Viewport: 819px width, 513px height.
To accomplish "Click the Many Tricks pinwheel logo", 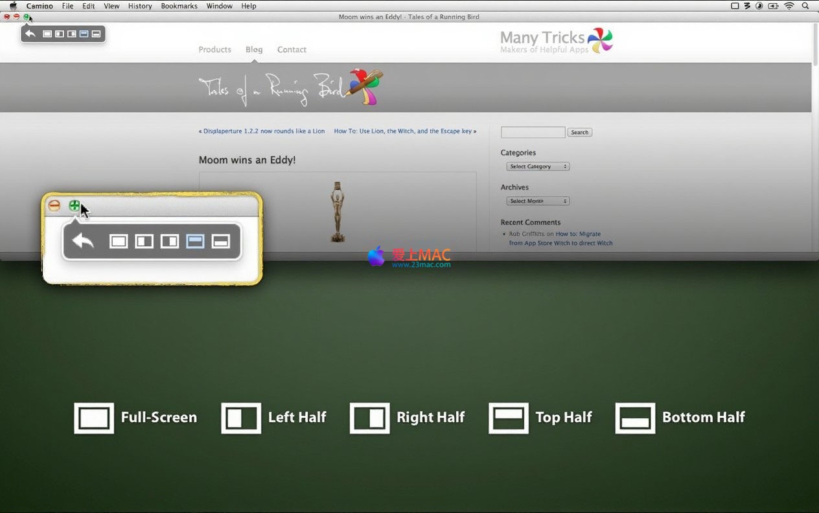I will coord(600,41).
